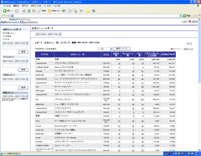The image size is (201, 156).
Task: Click the Go to specified page button
Action: (x=122, y=48)
